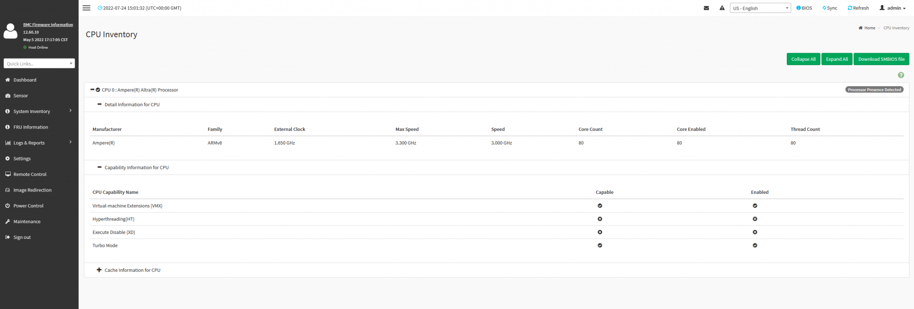The image size is (914, 309).
Task: Click the BIOS info icon in header
Action: click(799, 8)
